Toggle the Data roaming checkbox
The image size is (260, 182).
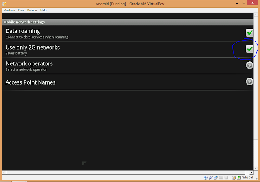coord(249,32)
